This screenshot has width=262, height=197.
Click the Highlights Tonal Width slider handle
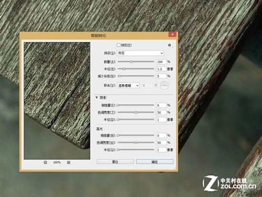tap(136, 142)
